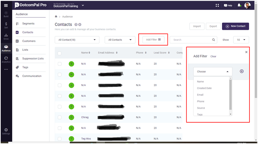Choose Email from filter list
Viewport: 258px width, 144px height.
(200, 95)
